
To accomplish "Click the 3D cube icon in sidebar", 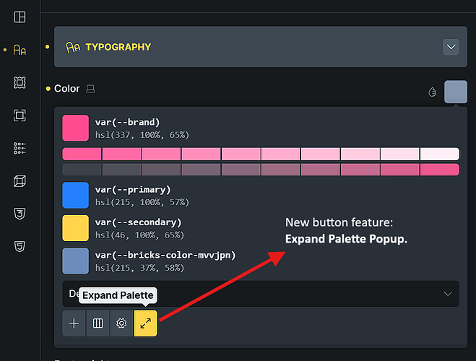I will tap(20, 180).
